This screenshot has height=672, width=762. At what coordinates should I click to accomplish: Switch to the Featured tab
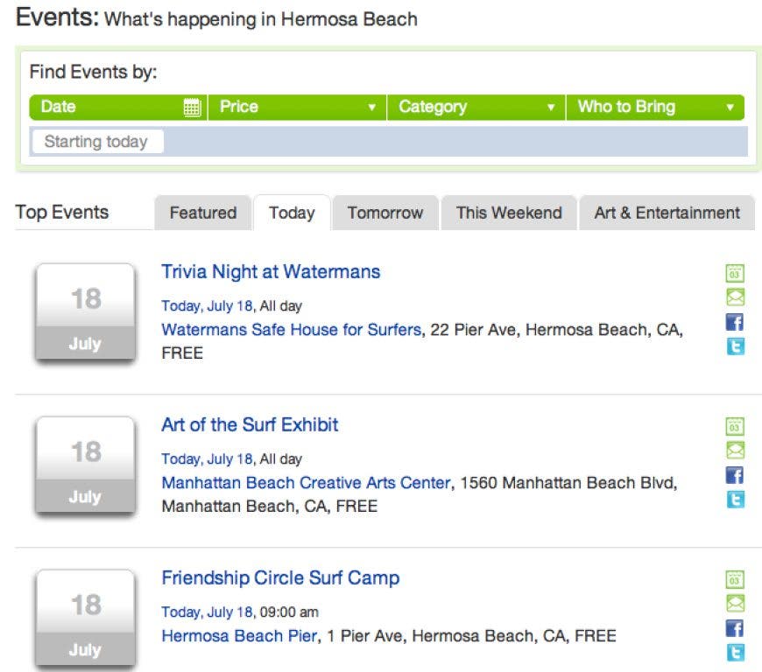[203, 213]
